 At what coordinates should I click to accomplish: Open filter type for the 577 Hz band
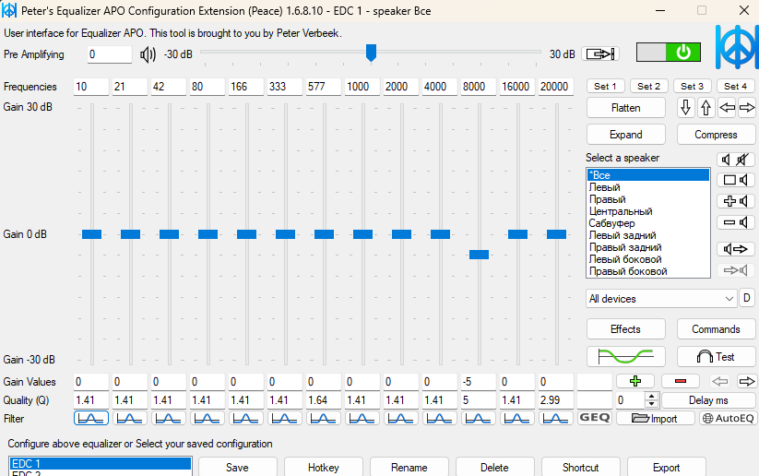coord(324,419)
